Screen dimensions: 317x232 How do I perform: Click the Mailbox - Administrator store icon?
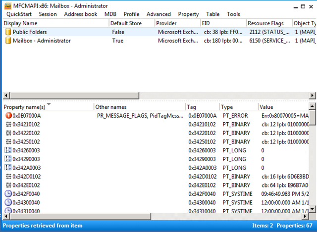pos(8,41)
